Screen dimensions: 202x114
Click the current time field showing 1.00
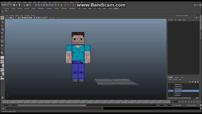[174, 102]
